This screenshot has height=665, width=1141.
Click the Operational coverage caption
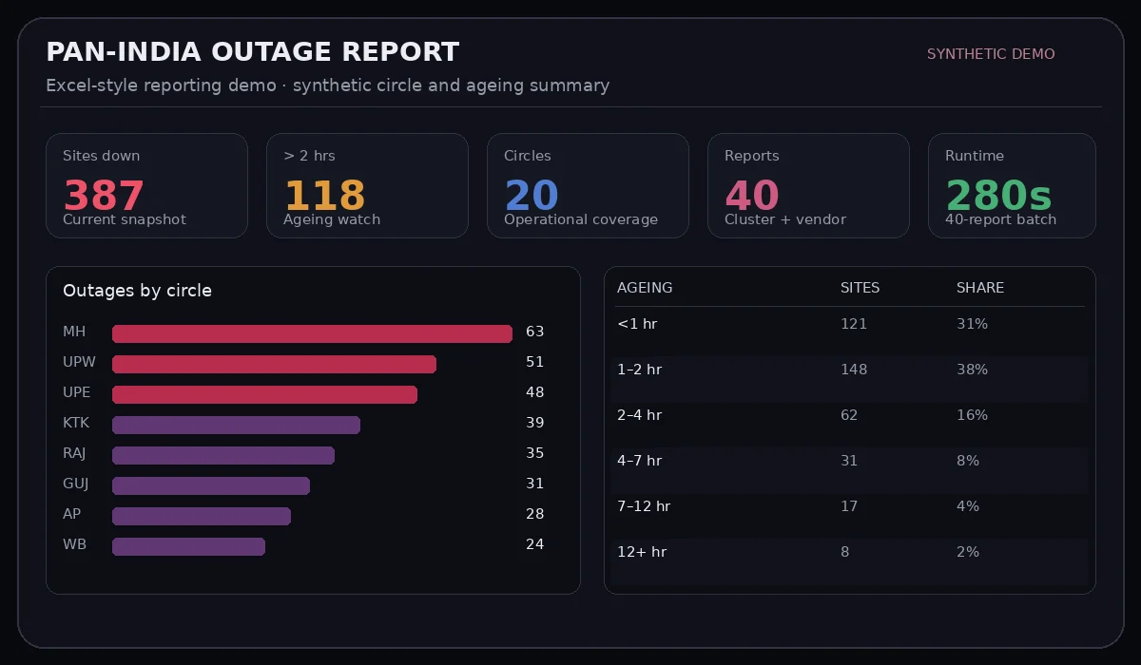pos(581,219)
